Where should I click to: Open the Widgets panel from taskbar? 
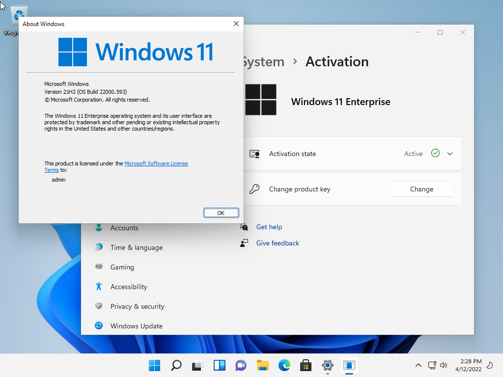(220, 365)
